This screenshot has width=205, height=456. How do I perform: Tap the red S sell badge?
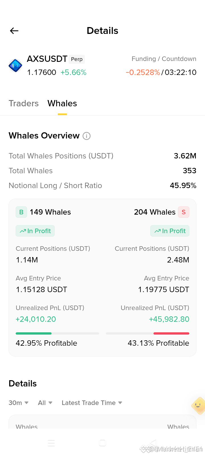[184, 212]
